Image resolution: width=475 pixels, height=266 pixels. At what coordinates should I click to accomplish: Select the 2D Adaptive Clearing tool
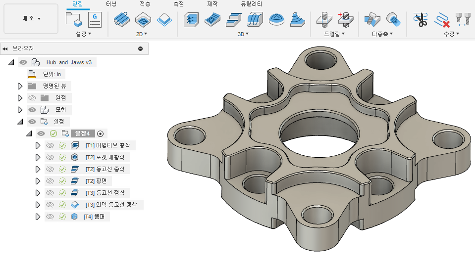coord(122,20)
